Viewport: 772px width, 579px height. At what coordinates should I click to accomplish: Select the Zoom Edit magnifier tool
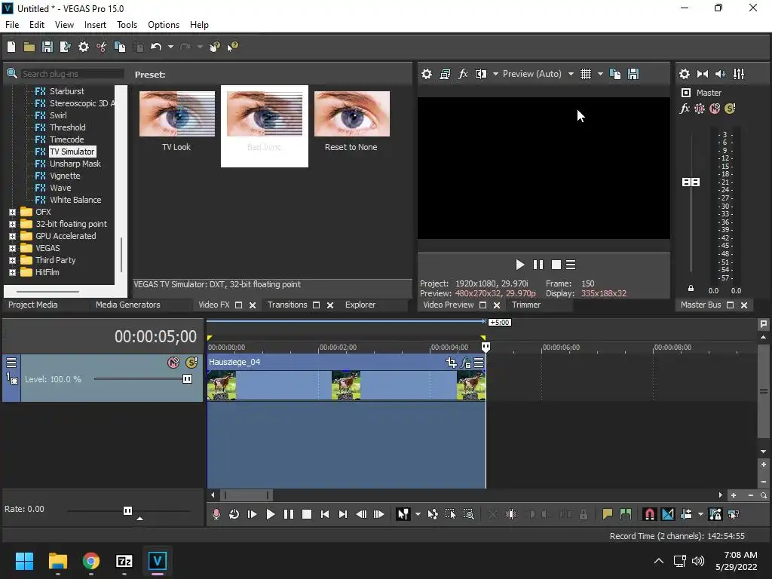click(469, 514)
